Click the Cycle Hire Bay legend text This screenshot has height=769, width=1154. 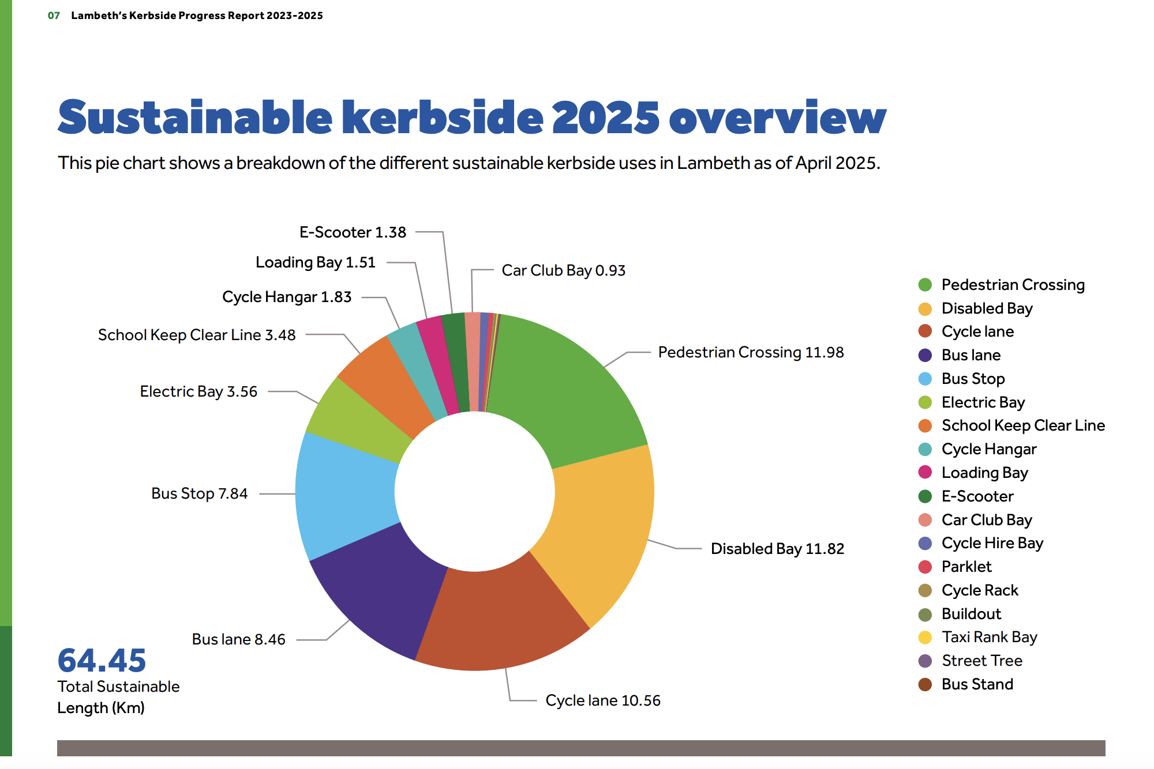(992, 543)
